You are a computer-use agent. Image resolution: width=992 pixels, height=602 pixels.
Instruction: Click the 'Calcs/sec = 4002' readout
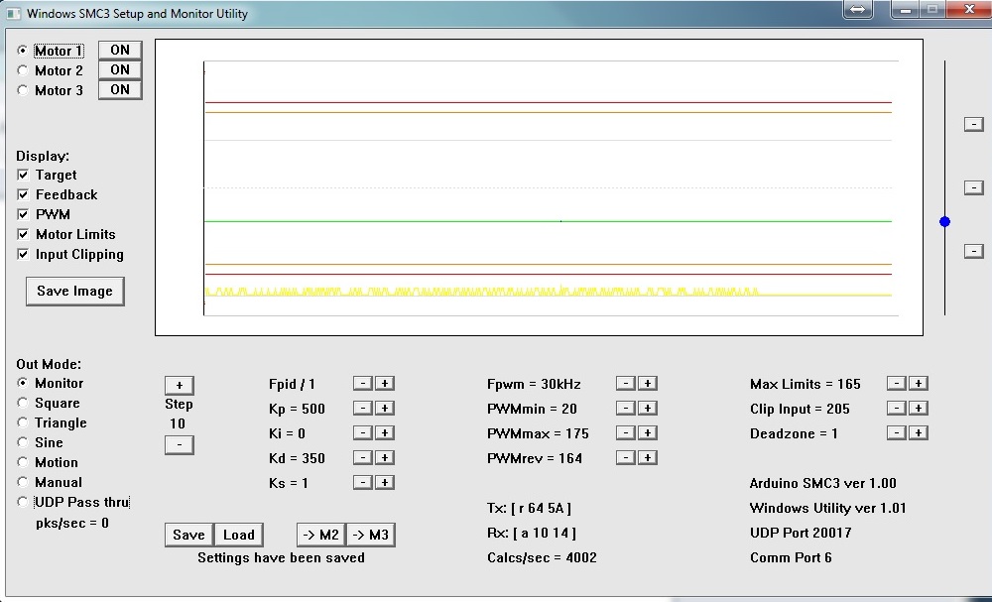point(542,557)
